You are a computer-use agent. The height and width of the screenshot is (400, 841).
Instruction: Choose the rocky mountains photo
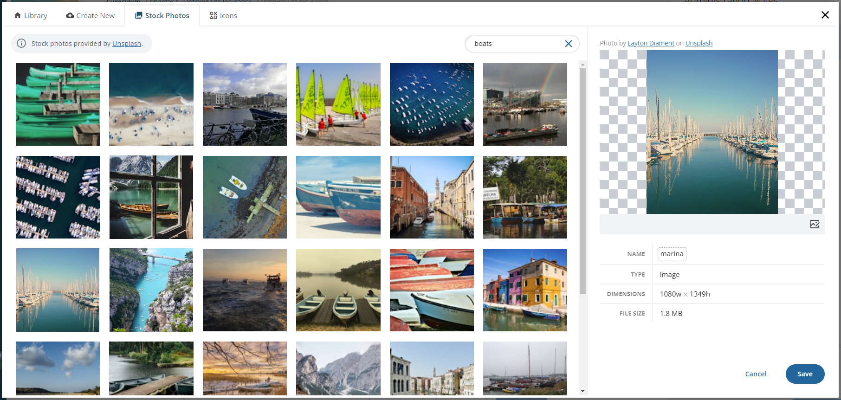pyautogui.click(x=338, y=368)
